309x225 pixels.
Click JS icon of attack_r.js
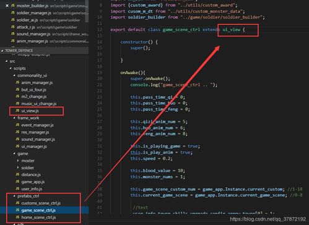click(13, 27)
